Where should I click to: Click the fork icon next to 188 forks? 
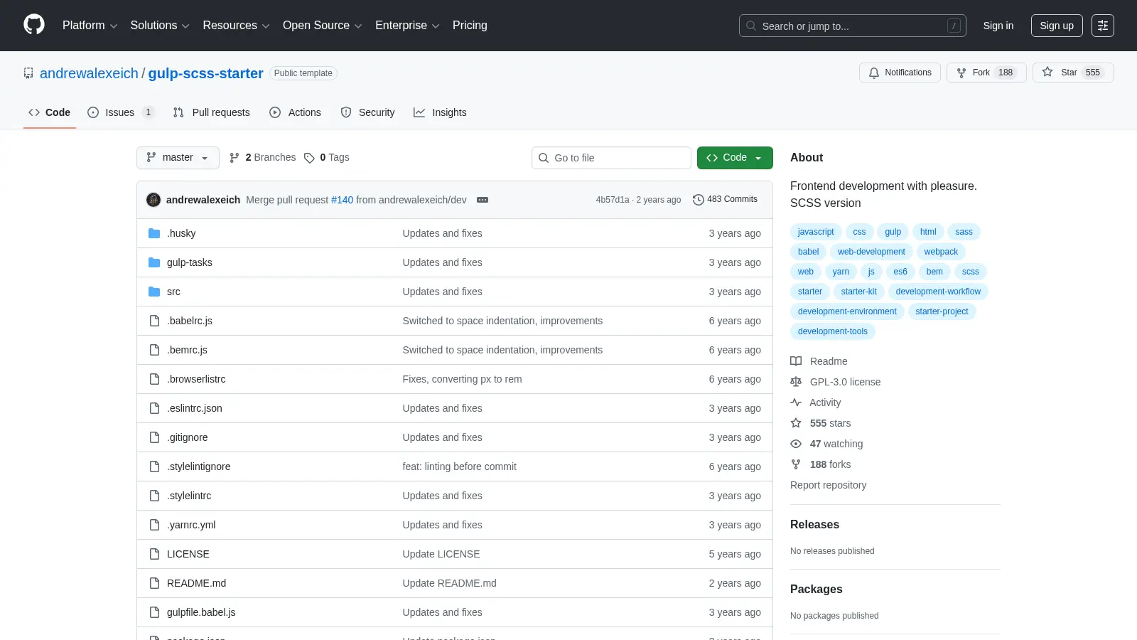point(796,464)
